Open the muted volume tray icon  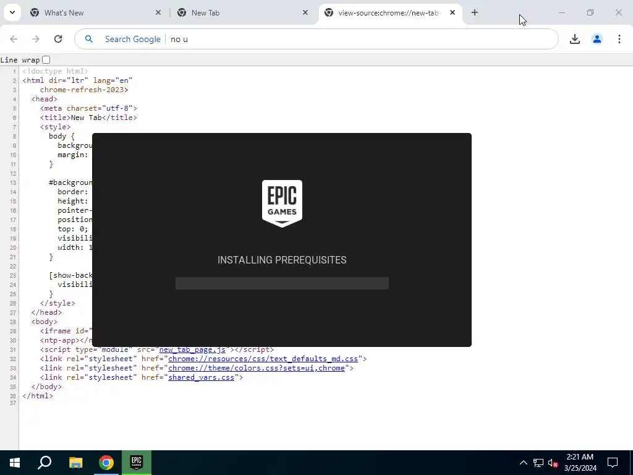click(553, 463)
